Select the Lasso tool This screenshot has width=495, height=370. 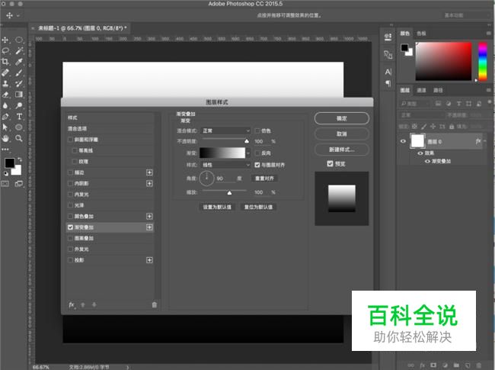pyautogui.click(x=5, y=50)
